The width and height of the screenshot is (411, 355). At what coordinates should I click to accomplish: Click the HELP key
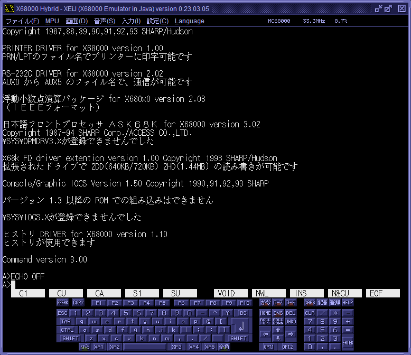[348, 303]
